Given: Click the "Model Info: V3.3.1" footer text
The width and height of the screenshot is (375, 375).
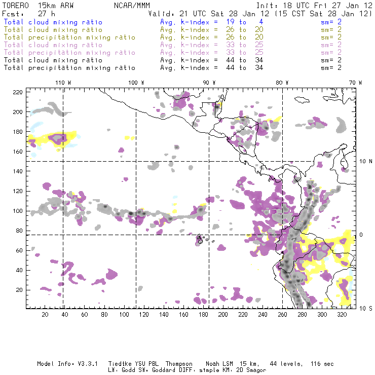Looking at the screenshot, I should (67, 364).
